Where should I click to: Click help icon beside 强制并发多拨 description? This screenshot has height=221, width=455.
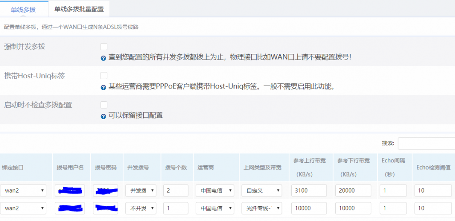104,58
